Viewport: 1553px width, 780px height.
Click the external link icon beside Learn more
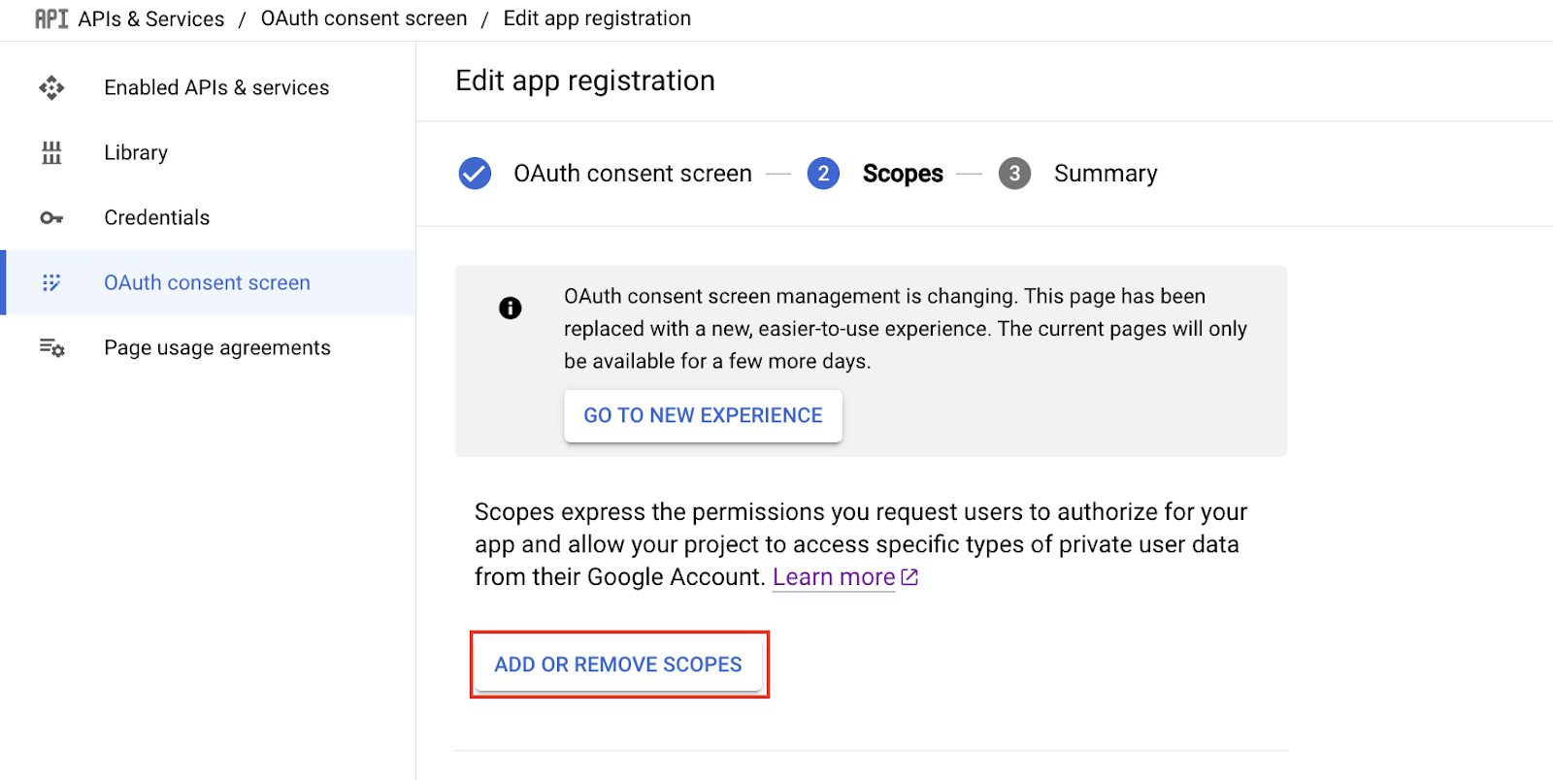(x=909, y=577)
